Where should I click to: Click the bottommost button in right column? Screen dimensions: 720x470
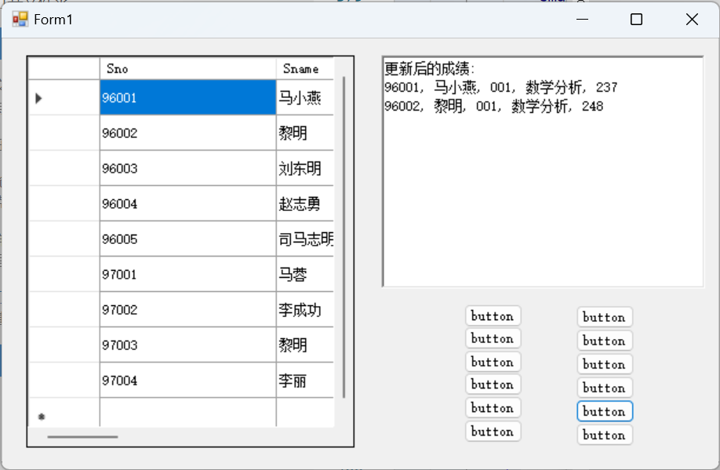point(605,435)
